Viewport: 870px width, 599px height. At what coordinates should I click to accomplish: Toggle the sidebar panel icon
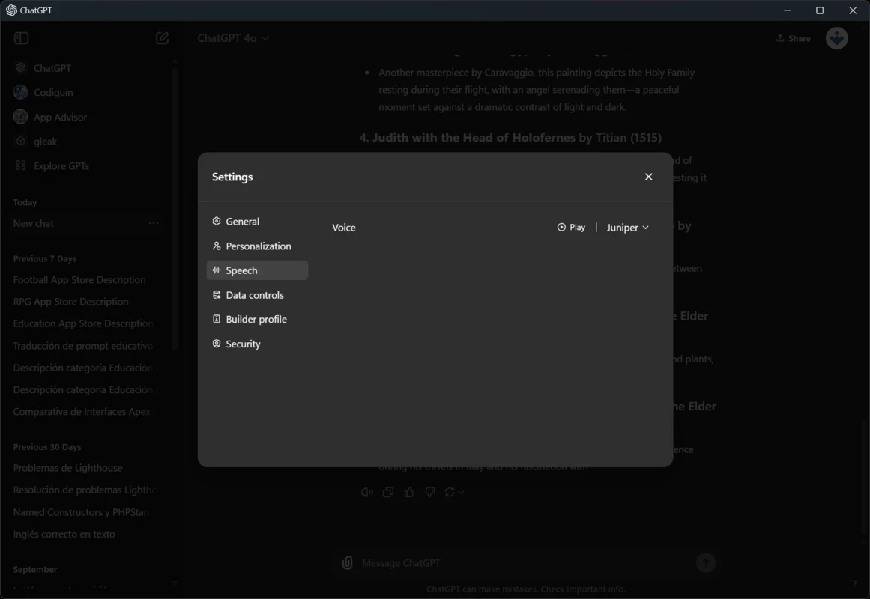click(x=22, y=38)
